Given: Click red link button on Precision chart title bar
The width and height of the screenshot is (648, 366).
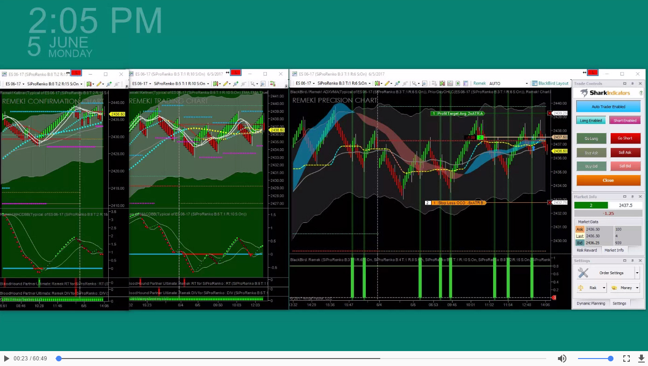Looking at the screenshot, I should coord(592,73).
